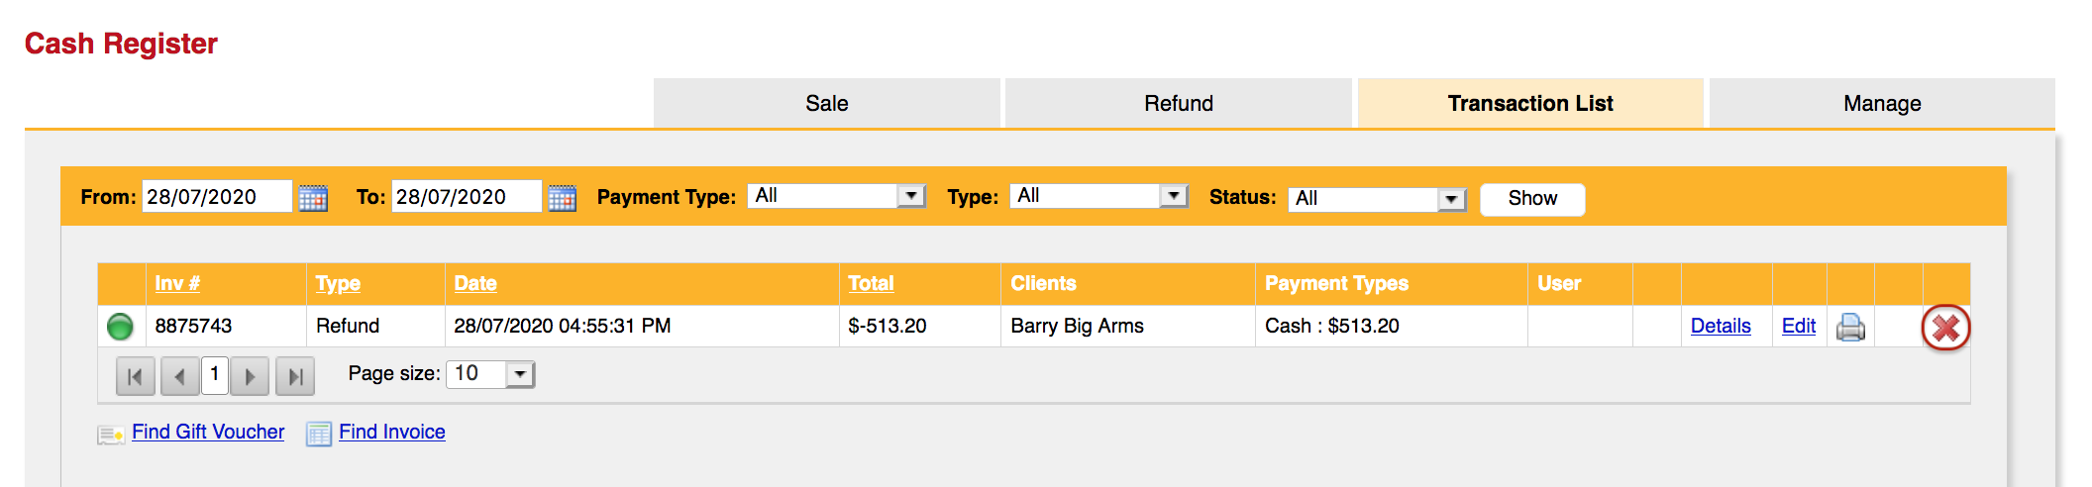Switch to the Sale tab
The height and width of the screenshot is (487, 2092).
click(x=827, y=103)
